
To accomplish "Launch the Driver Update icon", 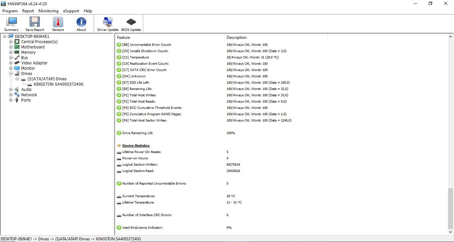I will click(108, 22).
